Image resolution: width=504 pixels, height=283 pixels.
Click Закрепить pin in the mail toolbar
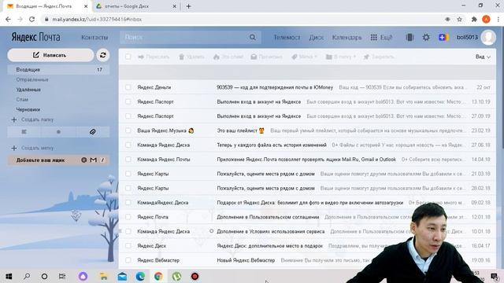click(x=379, y=57)
